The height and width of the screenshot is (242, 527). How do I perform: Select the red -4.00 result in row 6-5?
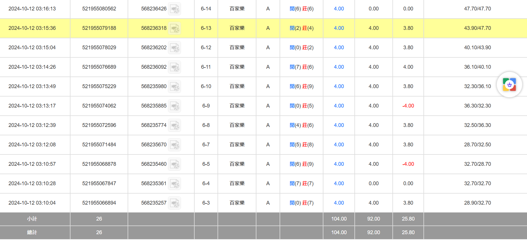pyautogui.click(x=408, y=164)
